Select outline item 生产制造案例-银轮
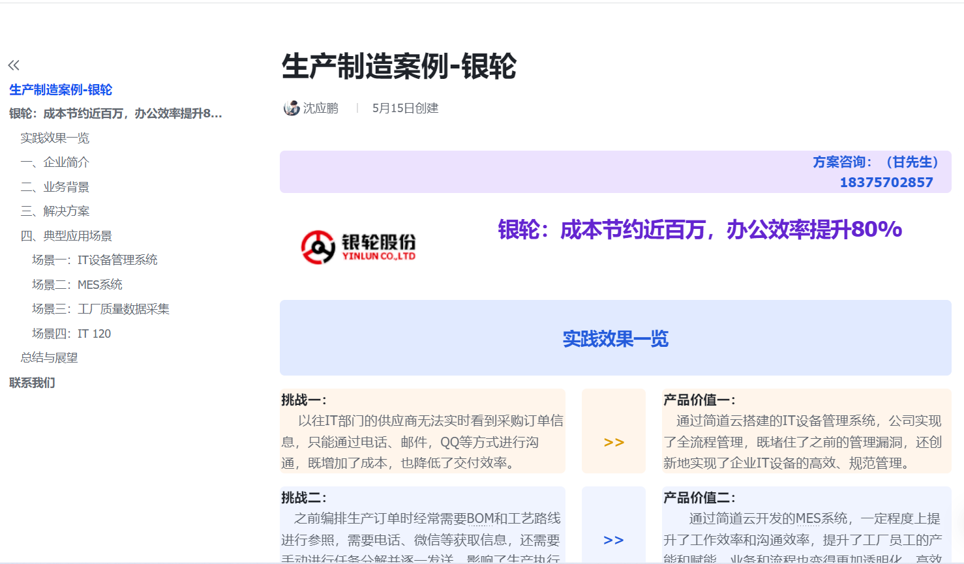 tap(61, 90)
